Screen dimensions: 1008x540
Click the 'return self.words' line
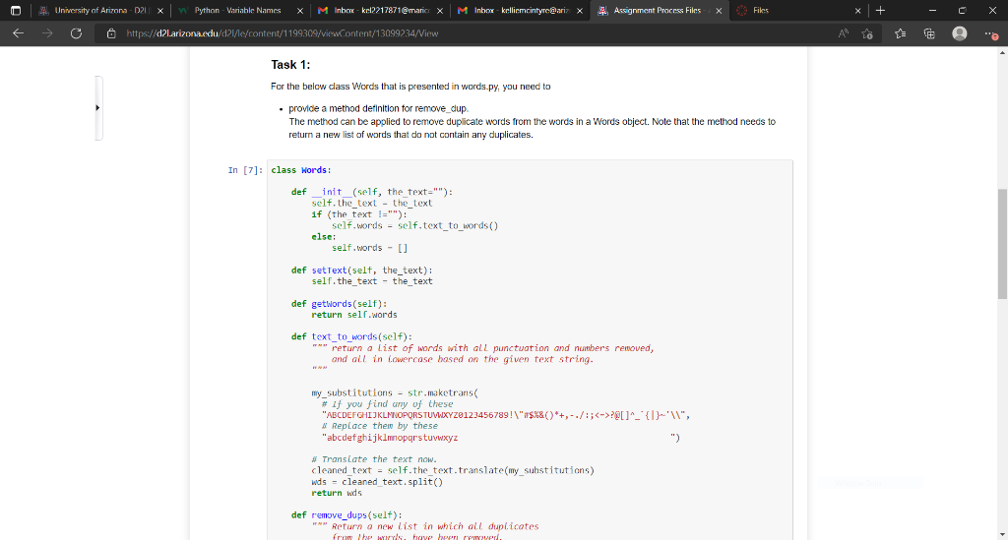pos(354,315)
